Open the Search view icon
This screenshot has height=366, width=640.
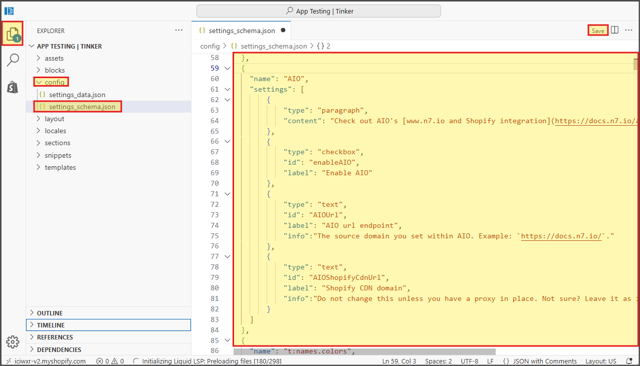[13, 60]
